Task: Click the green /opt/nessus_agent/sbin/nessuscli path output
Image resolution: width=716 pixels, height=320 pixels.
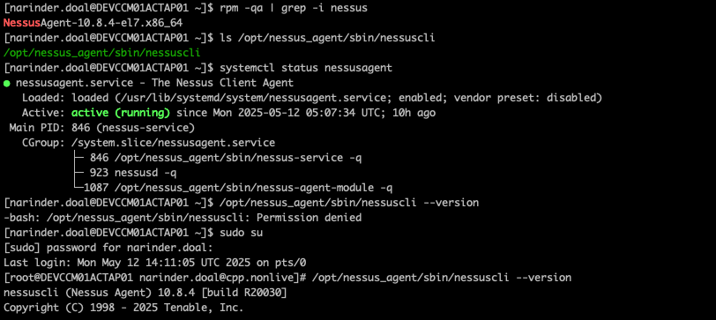Action: (x=101, y=53)
